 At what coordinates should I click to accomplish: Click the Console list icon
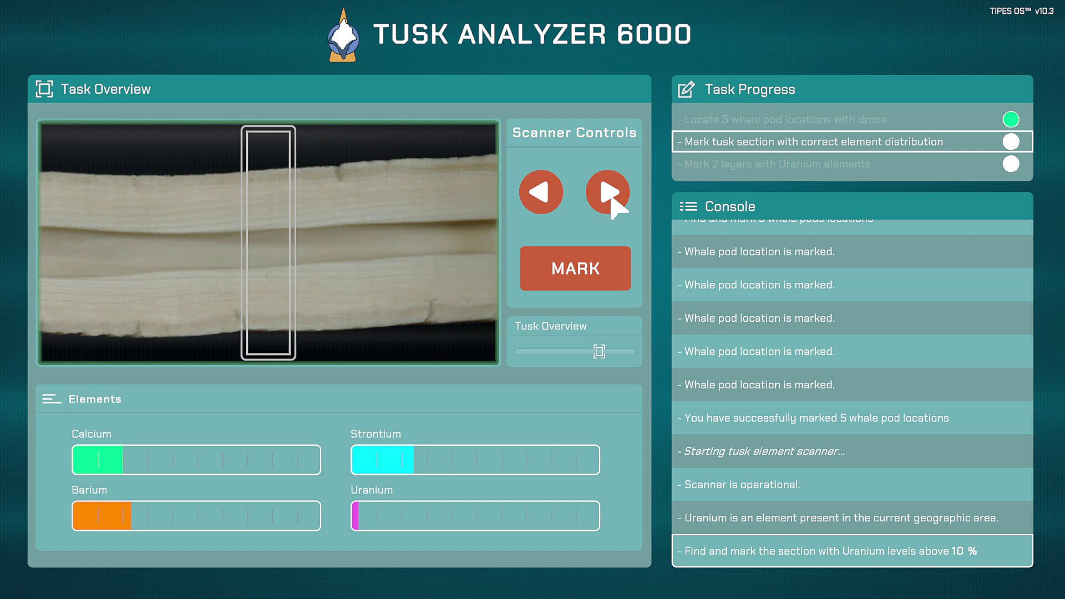[688, 206]
